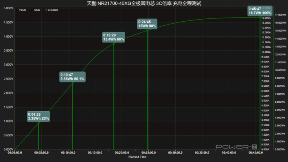Click the 00:20:00.0 time tick label
Image resolution: width=288 pixels, height=162 pixels.
tap(122, 153)
